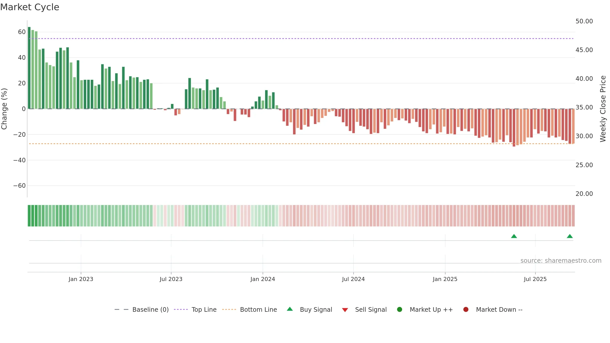Click the Jul 2023 axis label
The width and height of the screenshot is (610, 343).
coord(171,279)
